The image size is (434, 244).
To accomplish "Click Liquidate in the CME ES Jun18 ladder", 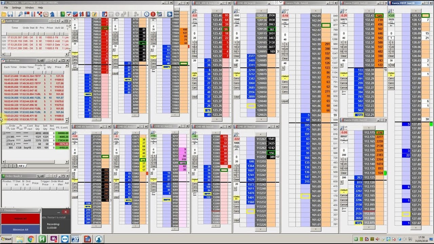I will point(75,197).
